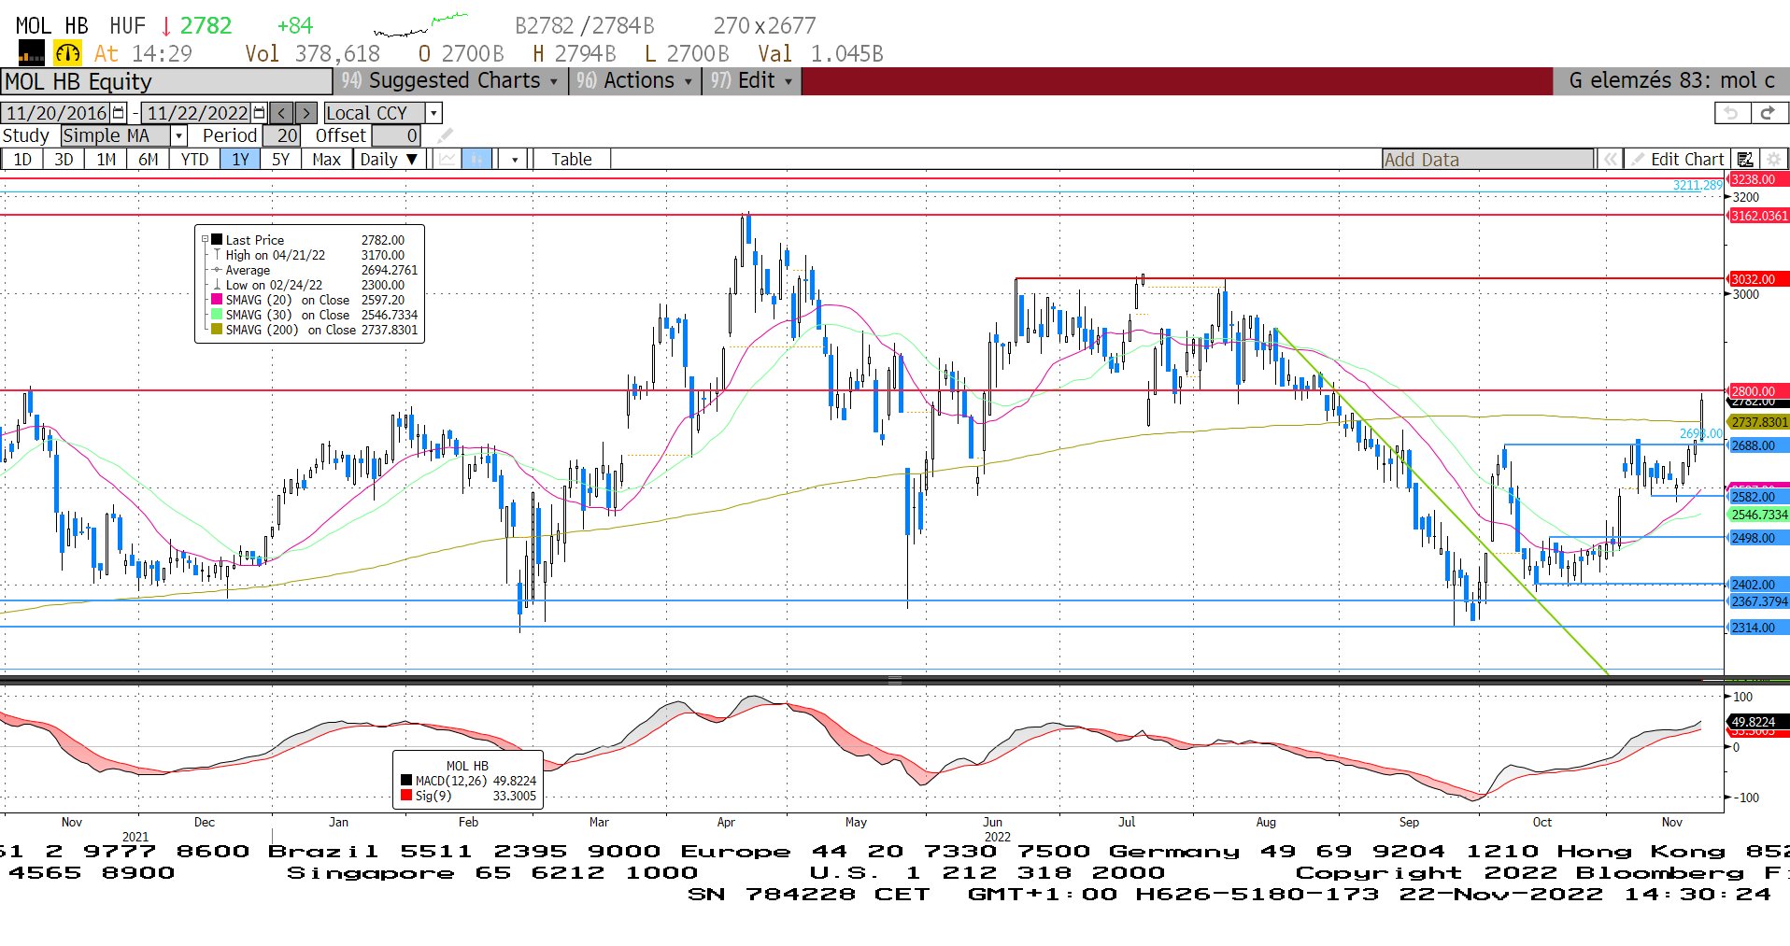Open the chart type options dropdown arrow
This screenshot has width=1790, height=946.
pyautogui.click(x=514, y=160)
